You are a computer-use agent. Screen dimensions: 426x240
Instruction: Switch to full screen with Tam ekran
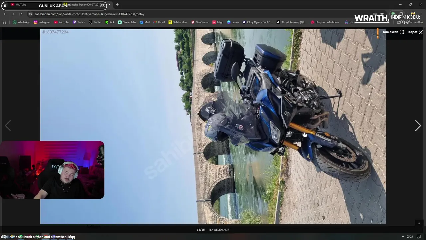393,32
